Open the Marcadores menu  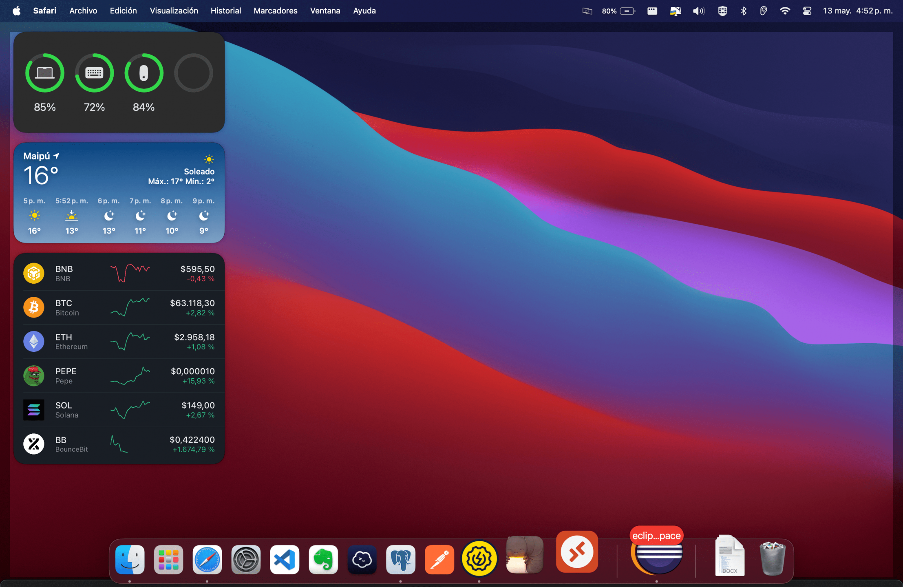(275, 11)
